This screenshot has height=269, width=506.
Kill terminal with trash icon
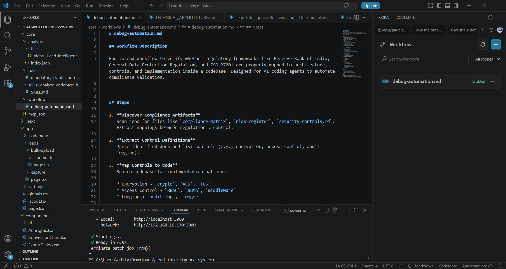click(x=335, y=210)
